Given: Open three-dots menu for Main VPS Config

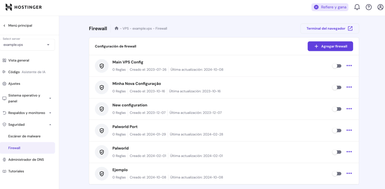Looking at the screenshot, I should [349, 66].
